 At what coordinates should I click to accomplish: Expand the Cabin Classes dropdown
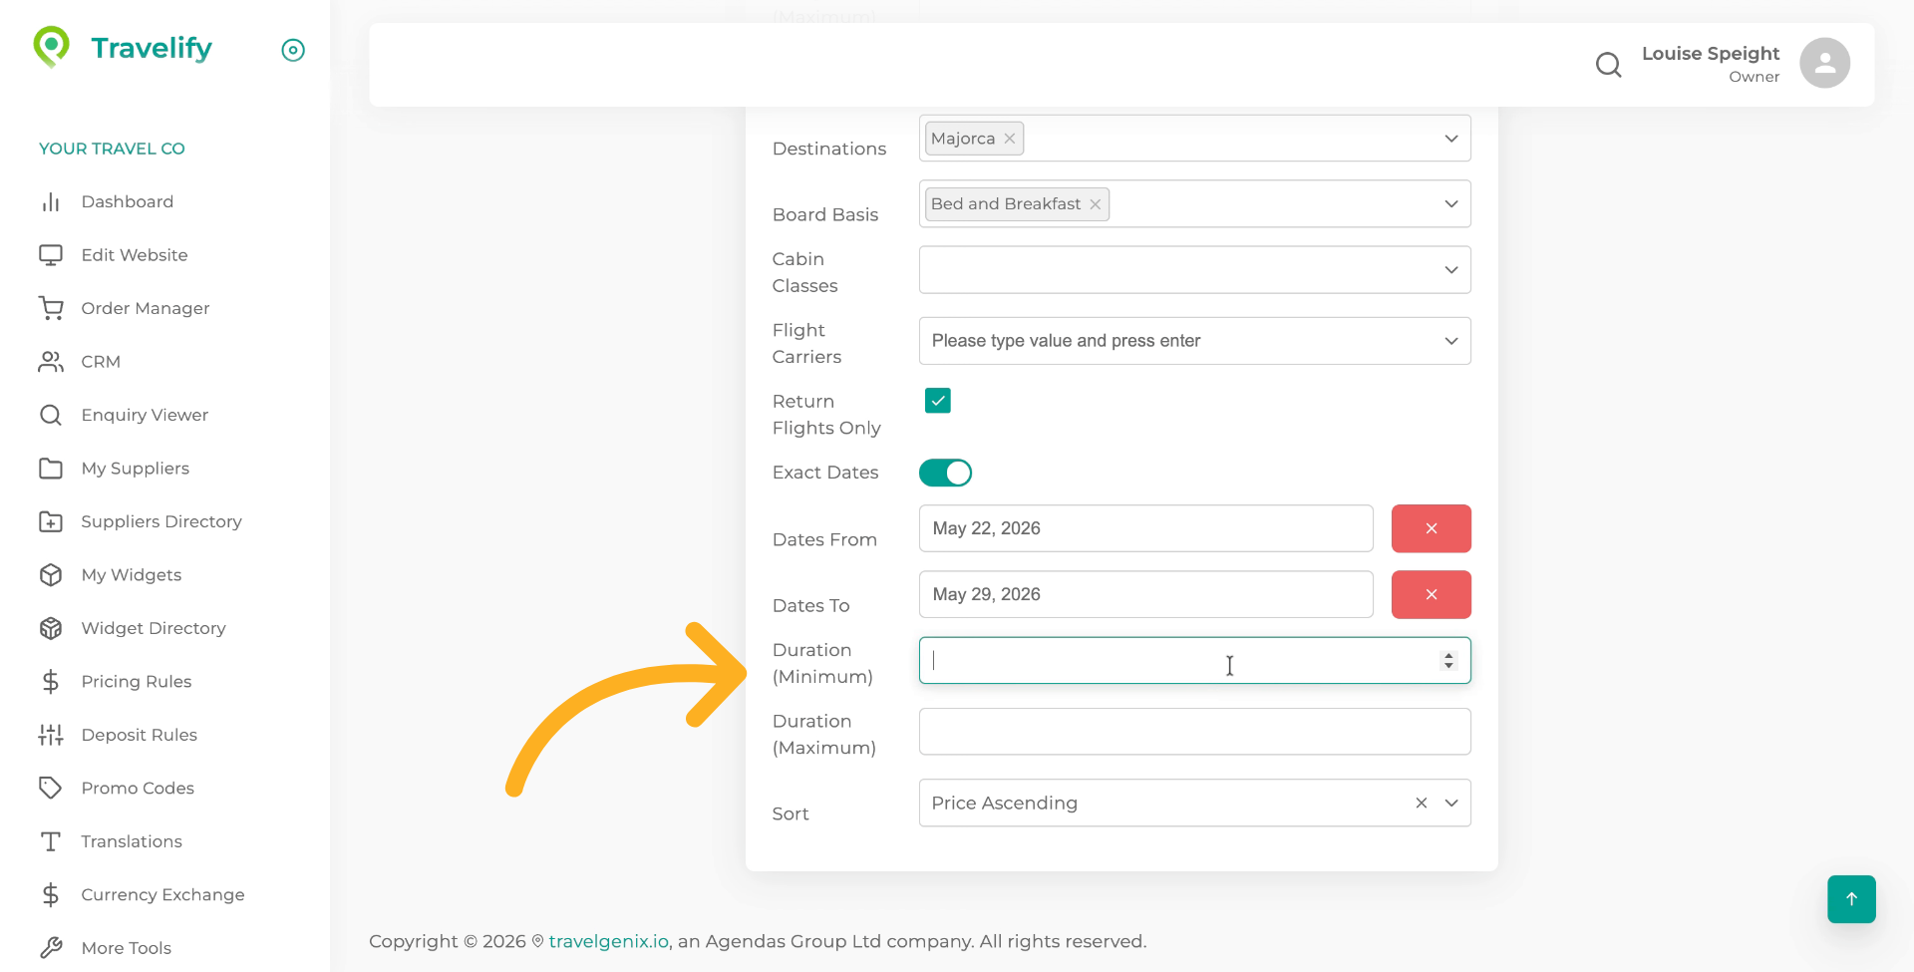pos(1450,270)
